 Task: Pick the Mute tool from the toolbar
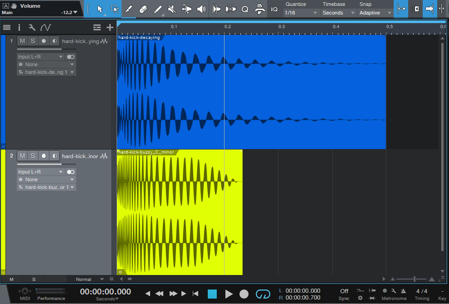[x=171, y=9]
